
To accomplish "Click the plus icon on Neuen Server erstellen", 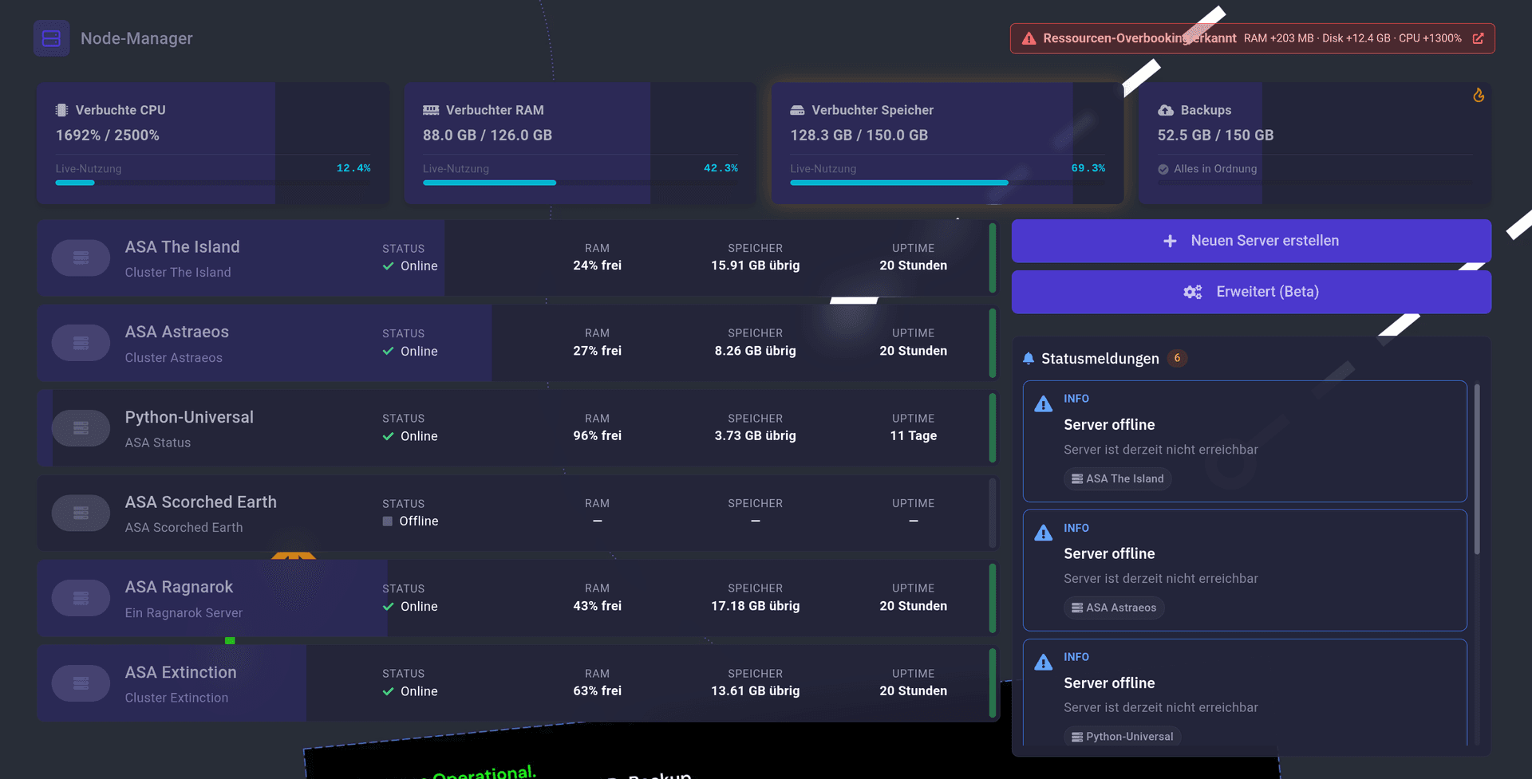I will pyautogui.click(x=1170, y=241).
